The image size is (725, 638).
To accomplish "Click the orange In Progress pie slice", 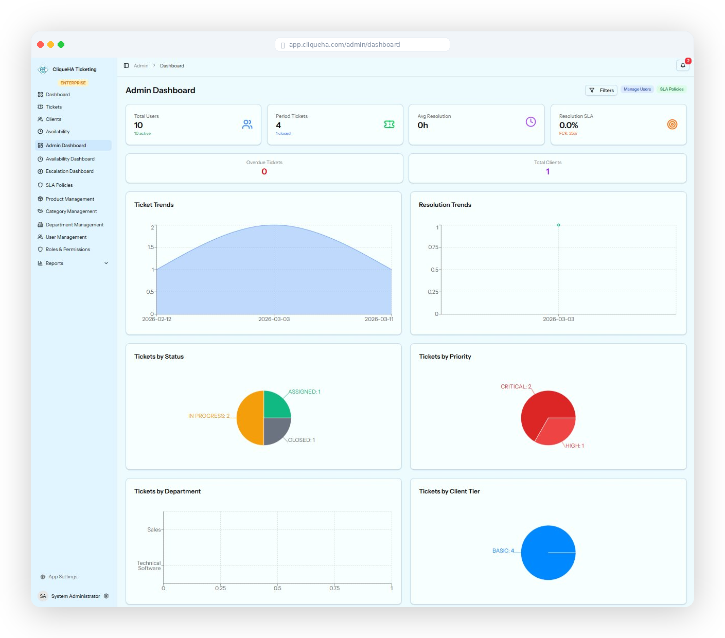I will (x=250, y=418).
